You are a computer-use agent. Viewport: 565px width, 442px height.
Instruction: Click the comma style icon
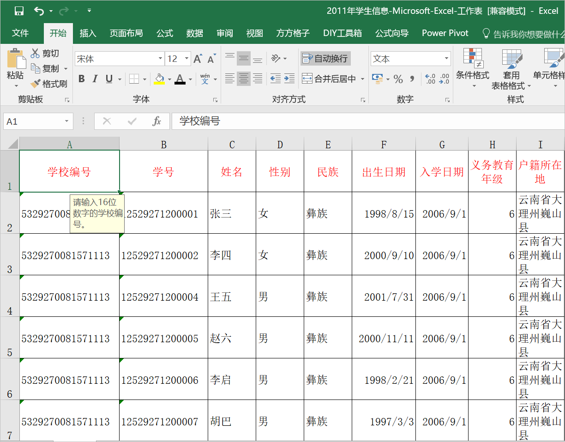tap(412, 79)
